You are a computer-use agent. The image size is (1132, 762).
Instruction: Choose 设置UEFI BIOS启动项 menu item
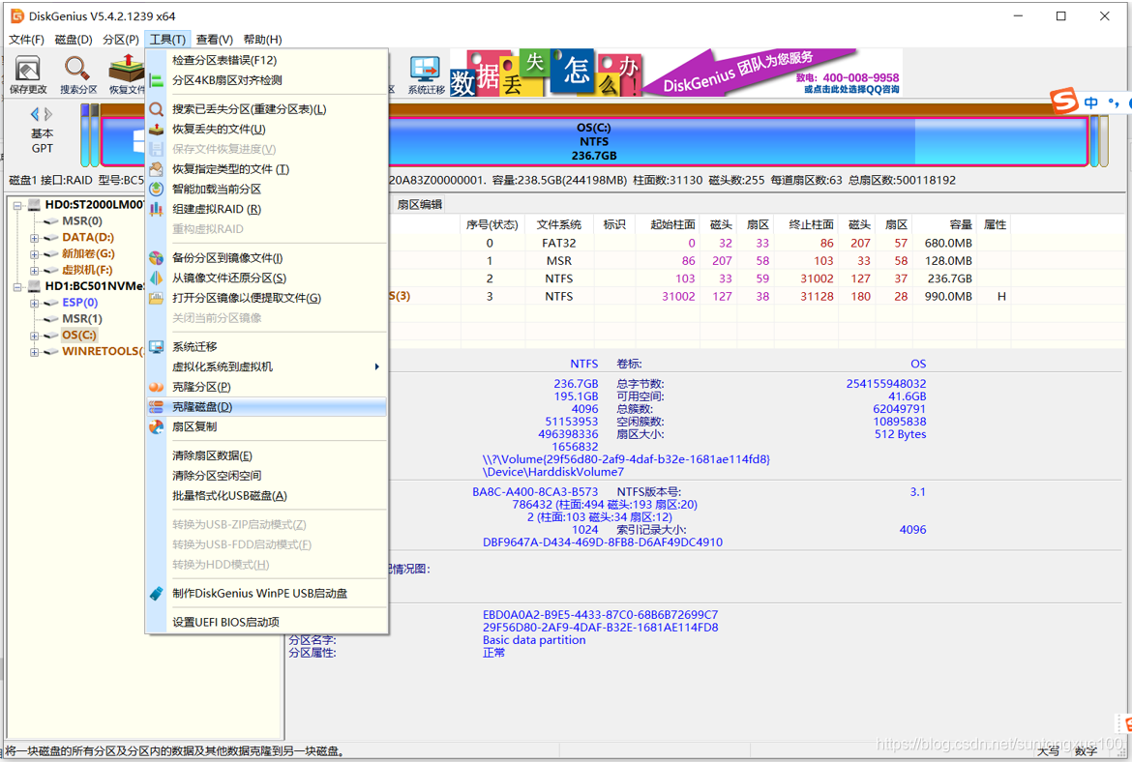(x=266, y=622)
